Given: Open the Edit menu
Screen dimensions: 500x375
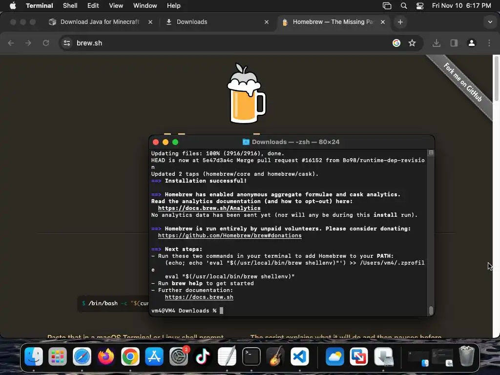Looking at the screenshot, I should [x=93, y=6].
